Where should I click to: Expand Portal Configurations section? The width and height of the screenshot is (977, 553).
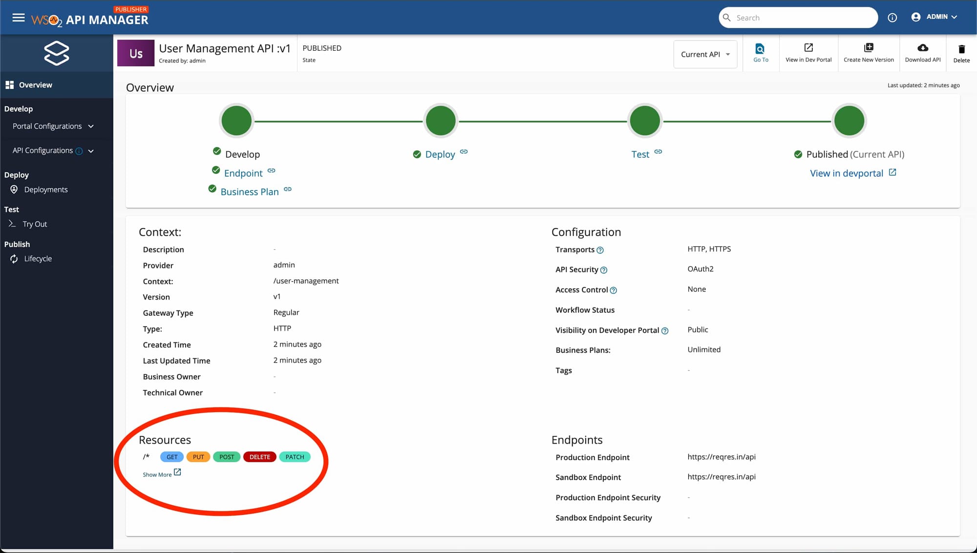(53, 126)
